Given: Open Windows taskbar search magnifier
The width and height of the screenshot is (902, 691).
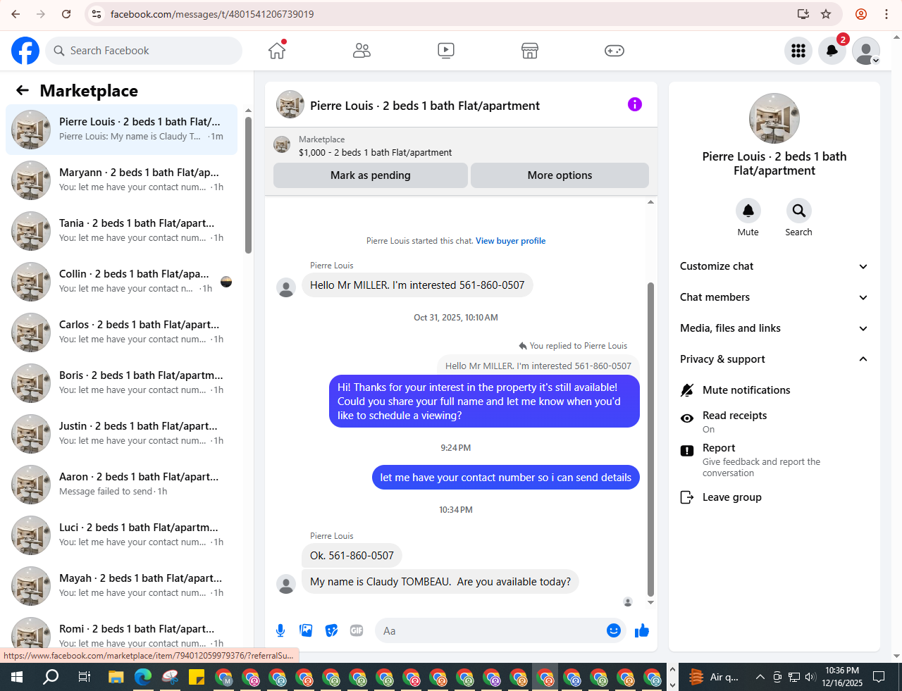Looking at the screenshot, I should 51,678.
